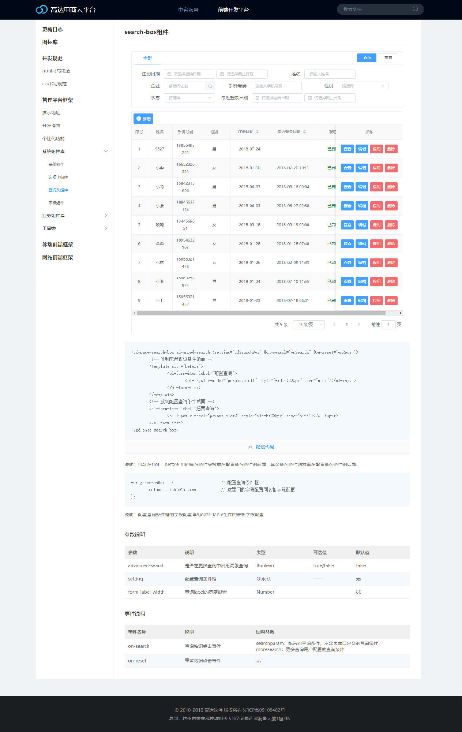Screen dimensions: 462x732
Task: Sort table by 最近登录日期 column arrows
Action: coord(304,132)
